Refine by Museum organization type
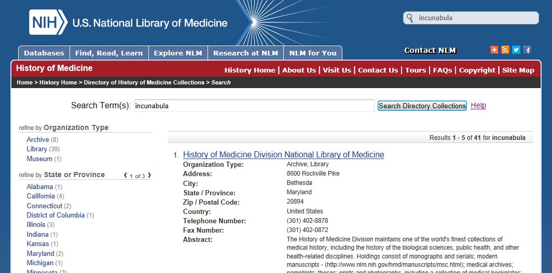 tap(39, 159)
